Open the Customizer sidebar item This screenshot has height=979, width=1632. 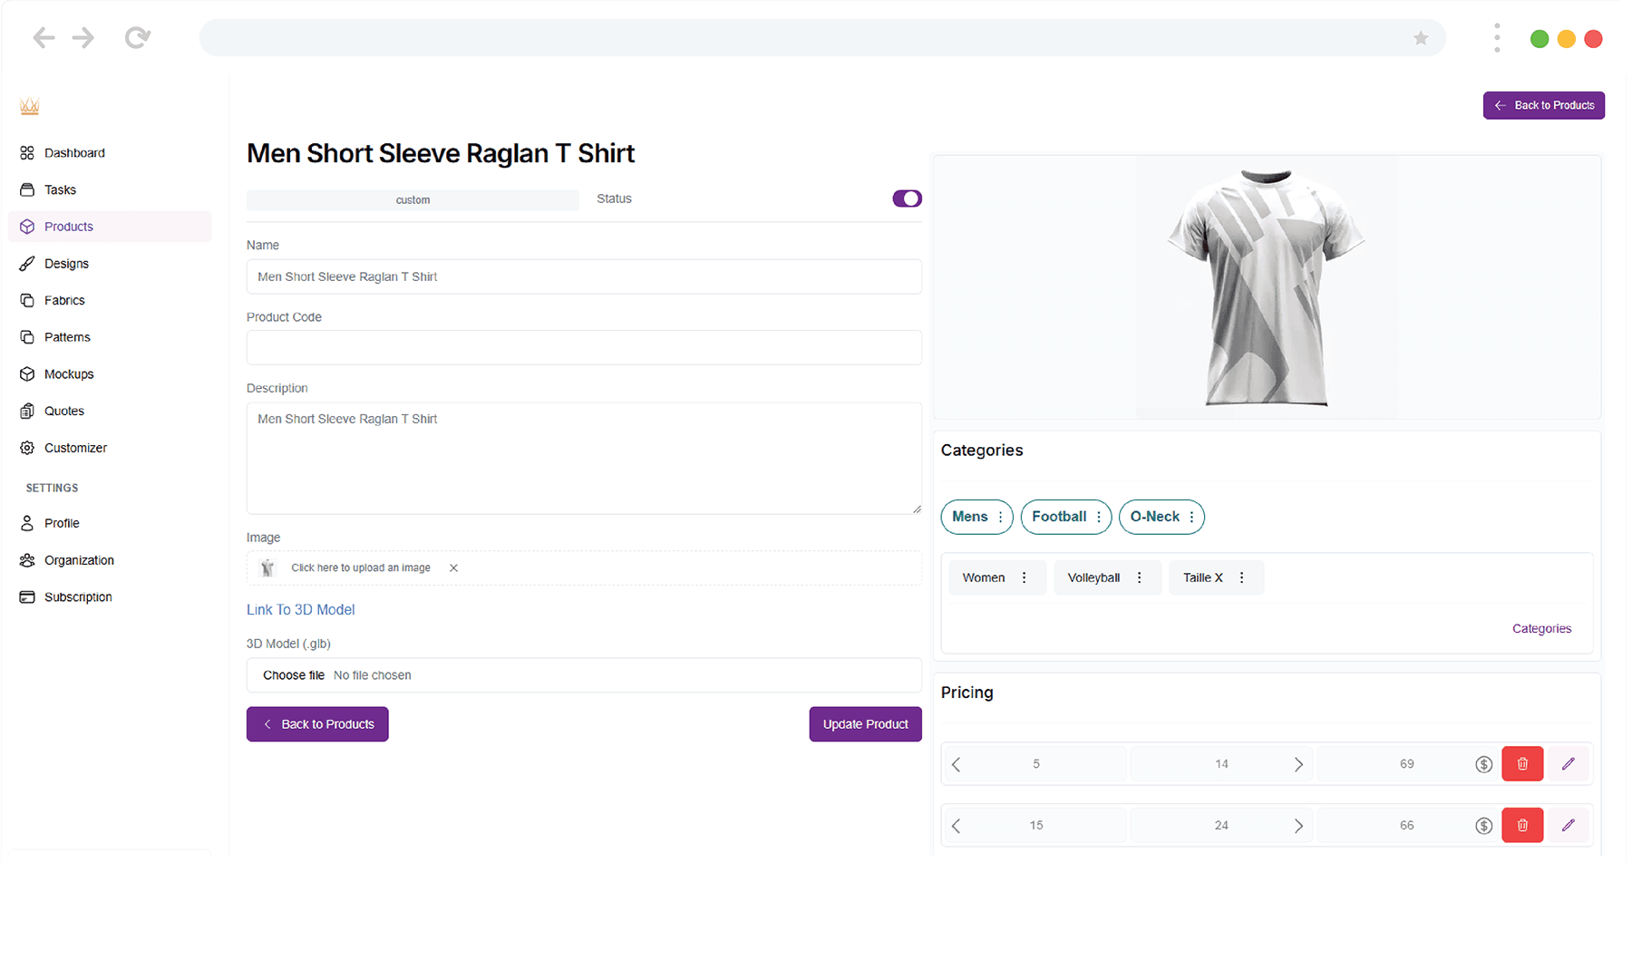tap(75, 448)
